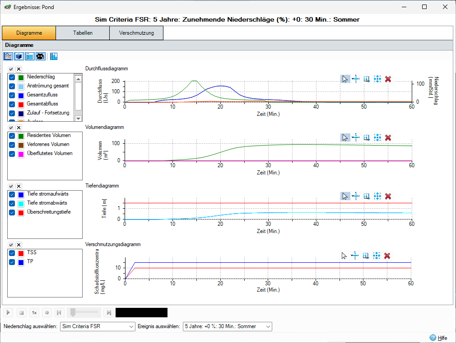Open Niederschlag green color swatch
This screenshot has width=456, height=343.
[x=21, y=78]
